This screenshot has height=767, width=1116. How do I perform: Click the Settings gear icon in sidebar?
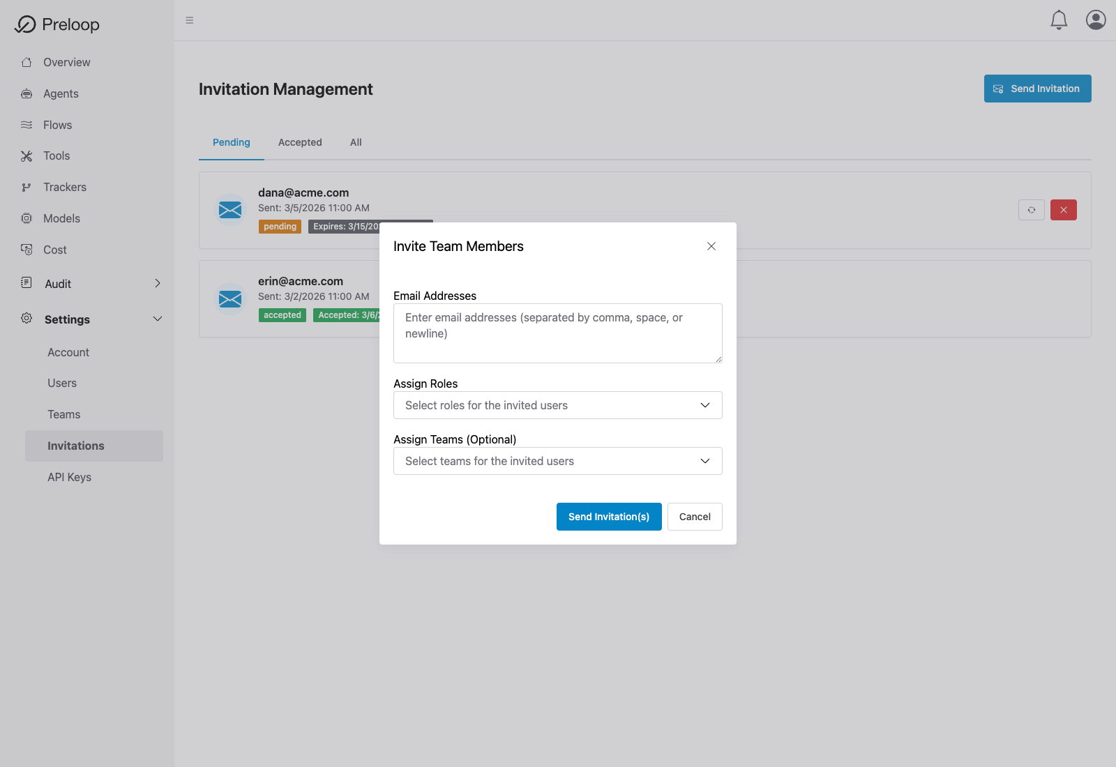[27, 318]
